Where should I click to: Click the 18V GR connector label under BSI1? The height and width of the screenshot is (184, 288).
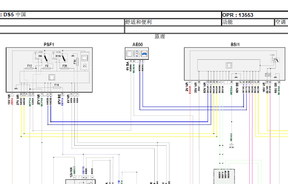point(275,87)
